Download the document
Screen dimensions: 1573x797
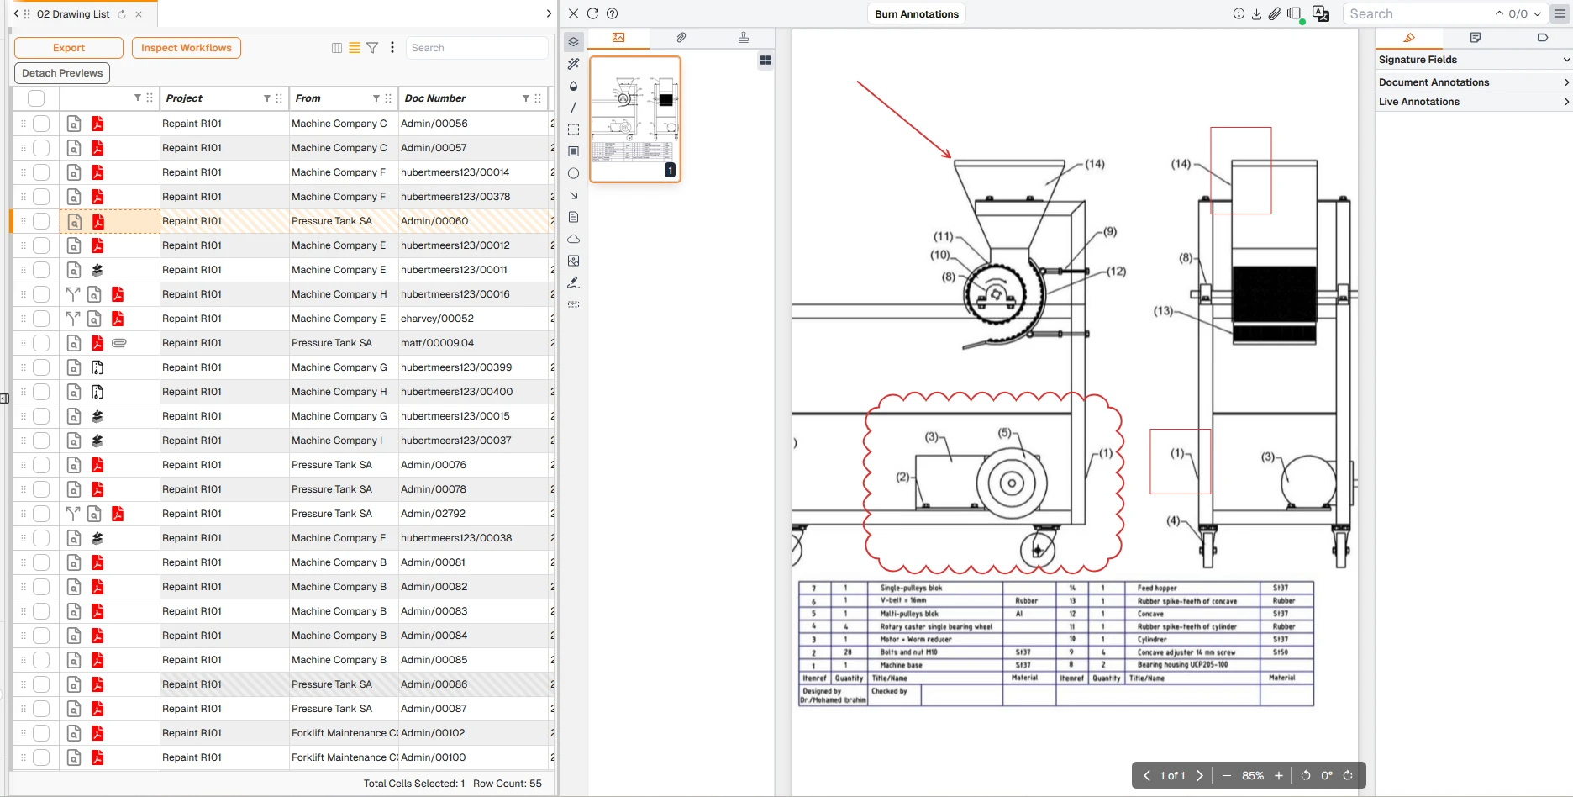coord(1256,13)
